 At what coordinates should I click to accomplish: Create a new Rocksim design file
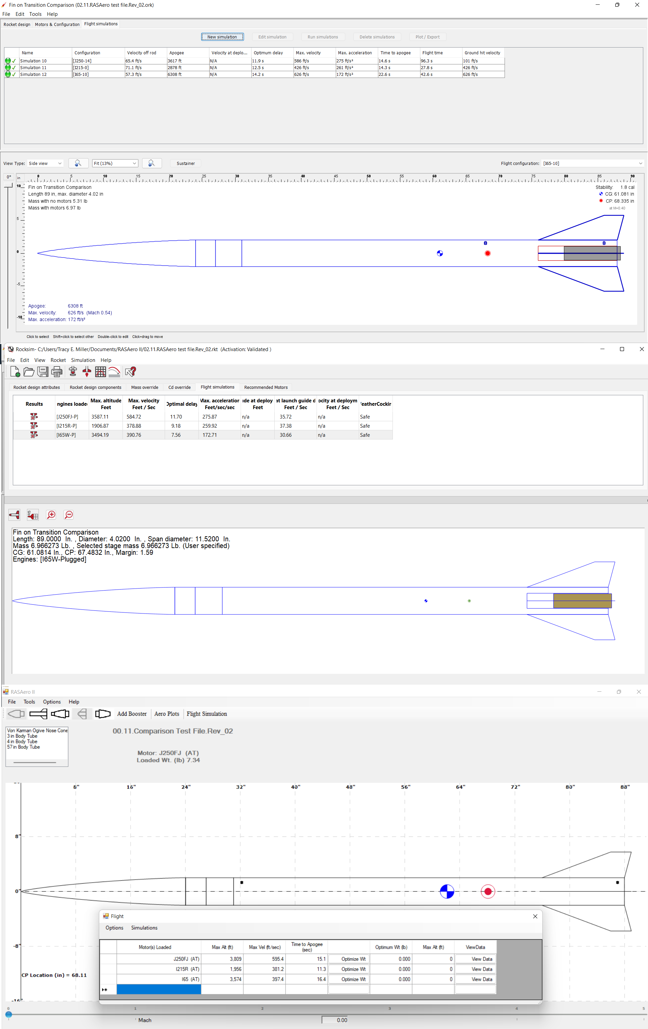[x=16, y=372]
